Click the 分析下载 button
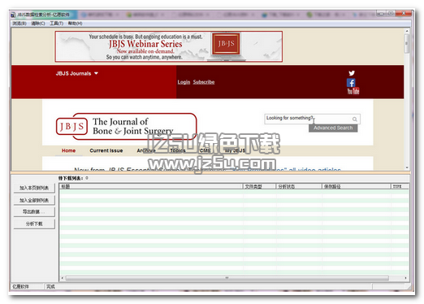The width and height of the screenshot is (424, 304). (x=34, y=224)
